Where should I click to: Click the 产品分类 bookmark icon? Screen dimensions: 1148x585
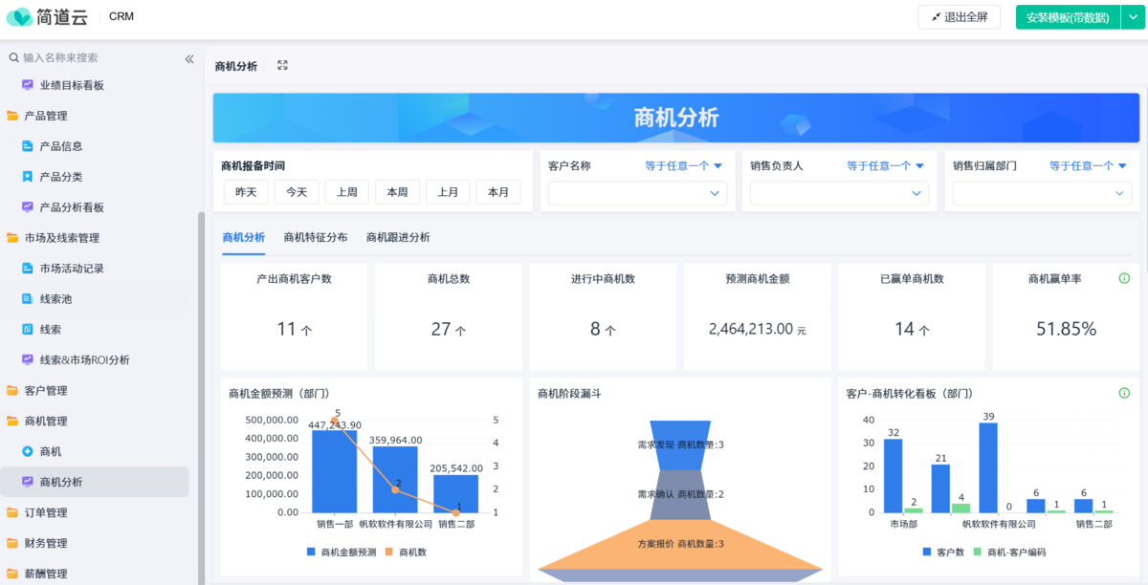coord(28,177)
